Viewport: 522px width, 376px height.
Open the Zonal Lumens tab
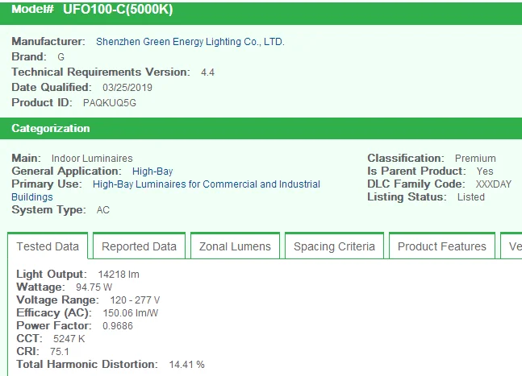(x=236, y=246)
